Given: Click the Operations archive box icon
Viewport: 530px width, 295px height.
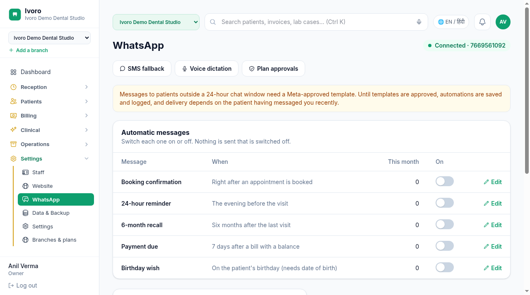Looking at the screenshot, I should click(14, 144).
